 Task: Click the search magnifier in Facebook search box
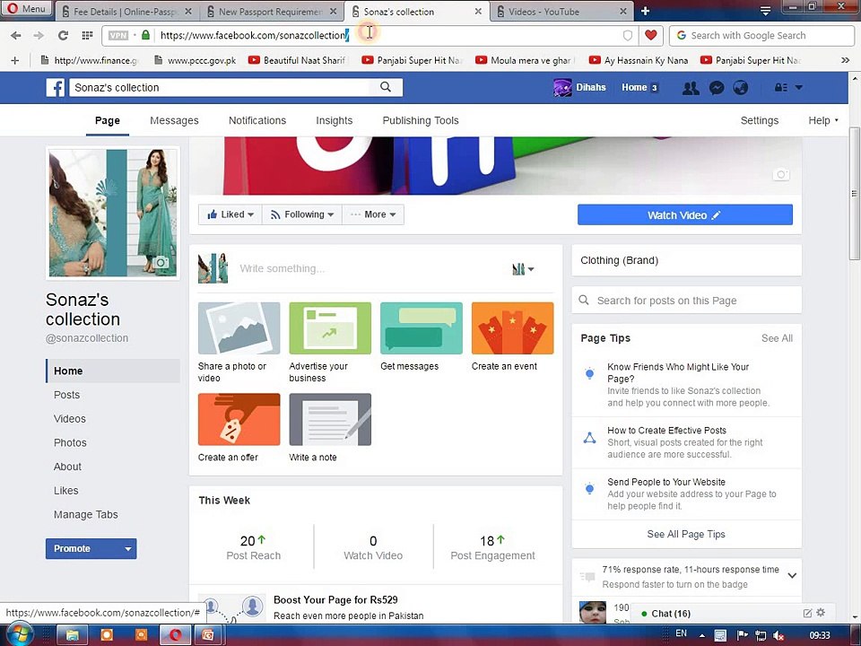pos(386,87)
